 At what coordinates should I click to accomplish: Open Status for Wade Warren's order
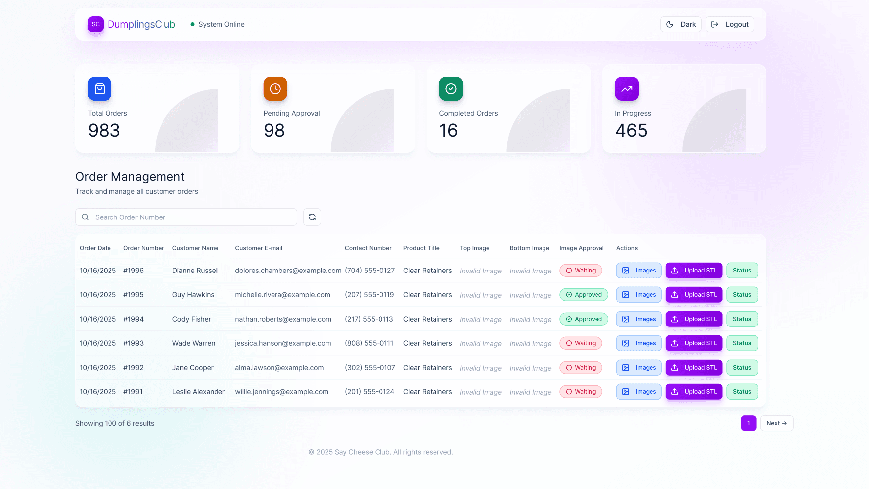pos(742,343)
